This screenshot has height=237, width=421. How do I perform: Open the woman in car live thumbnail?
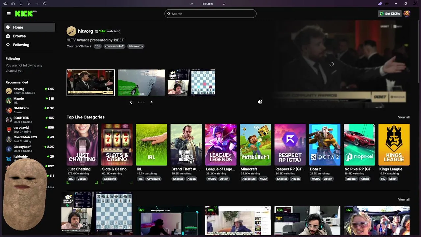(377, 221)
